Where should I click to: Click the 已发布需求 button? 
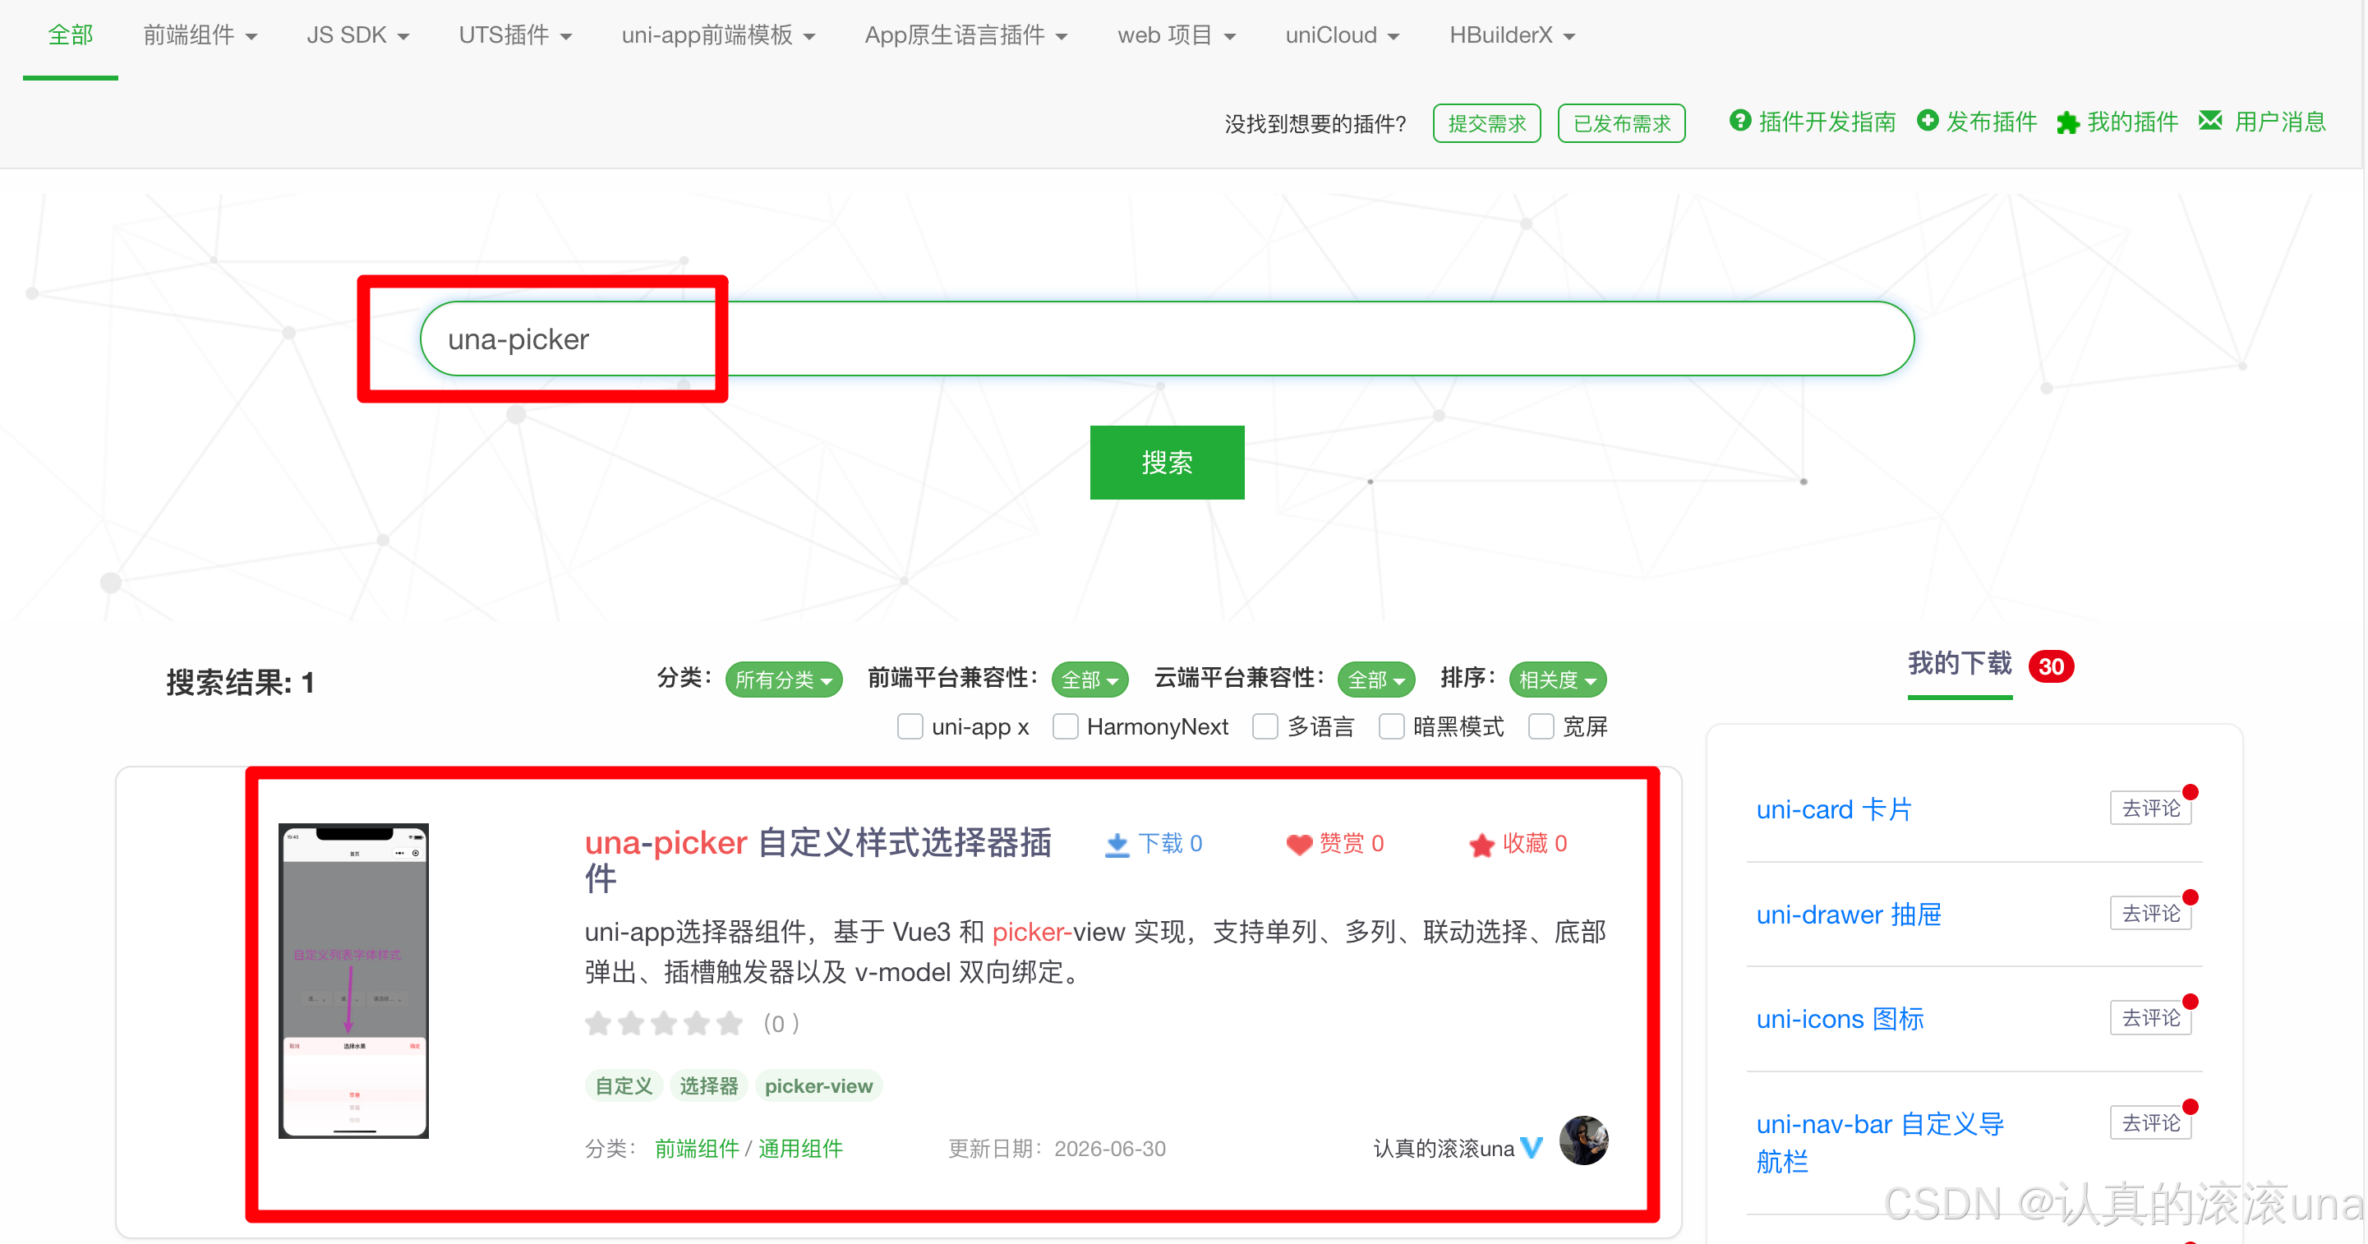tap(1622, 123)
